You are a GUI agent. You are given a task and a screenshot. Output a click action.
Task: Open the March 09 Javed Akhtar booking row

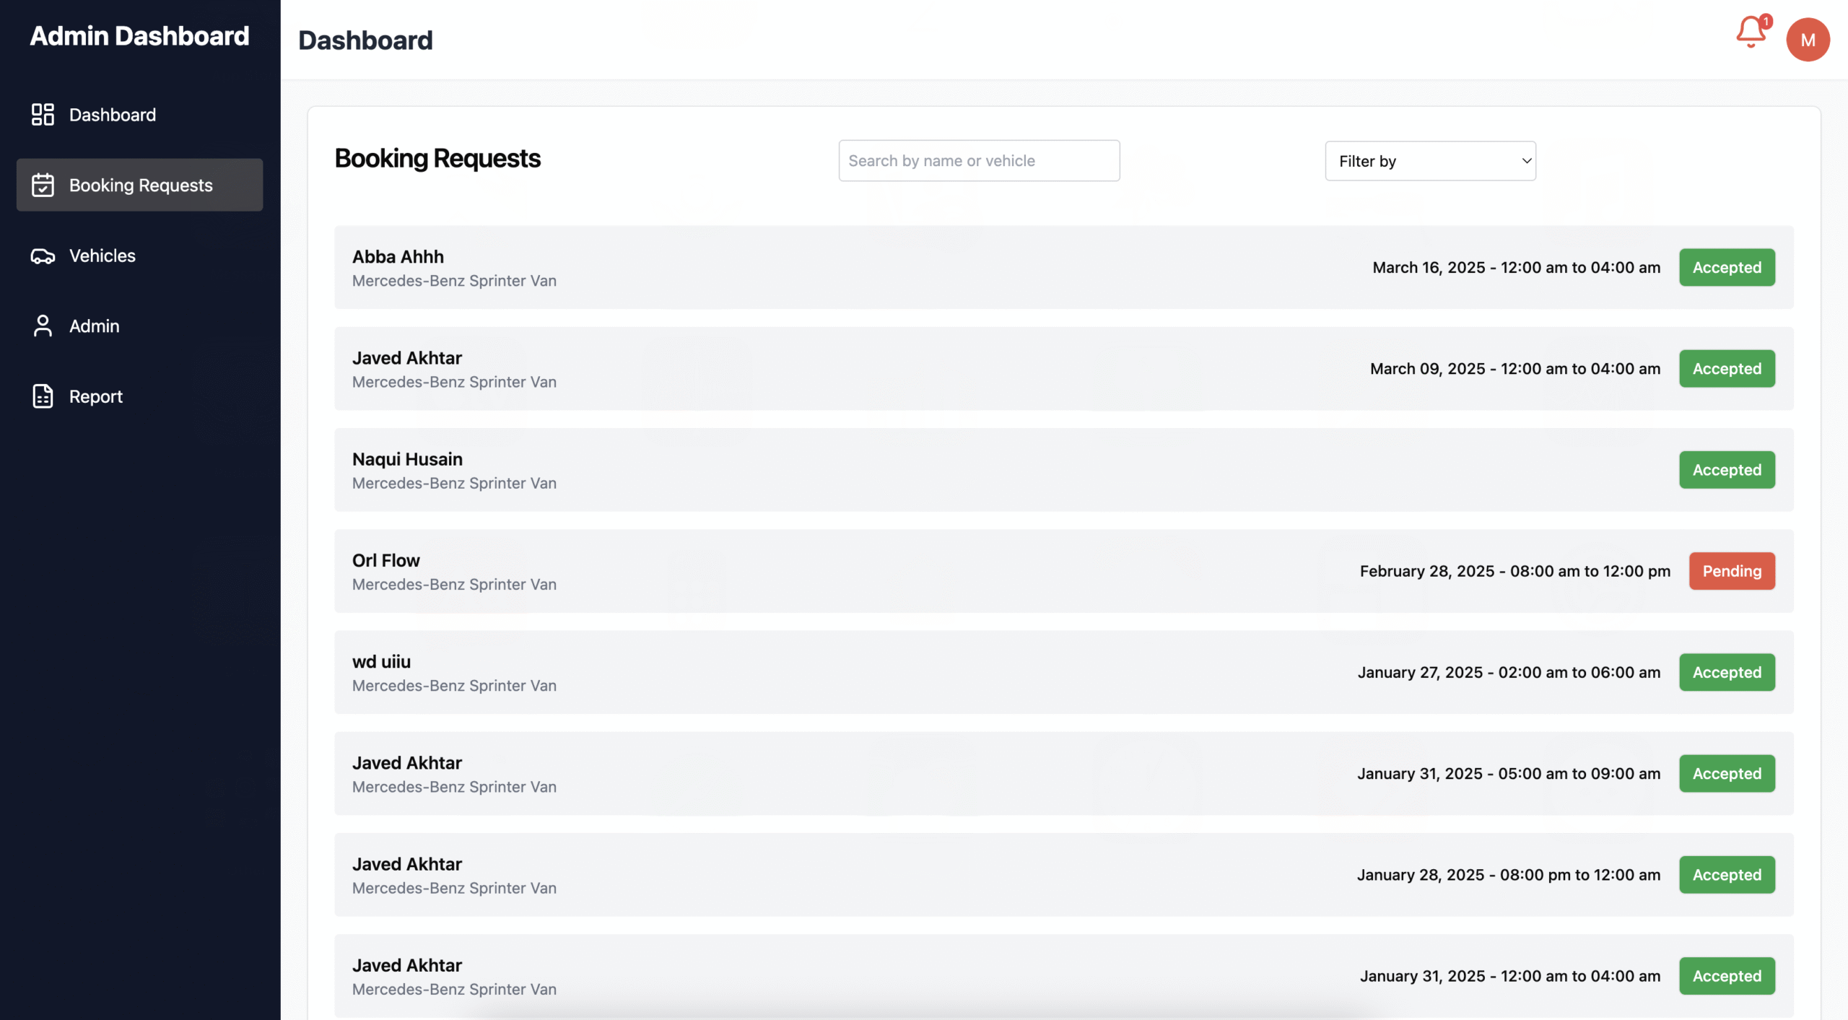coord(866,369)
